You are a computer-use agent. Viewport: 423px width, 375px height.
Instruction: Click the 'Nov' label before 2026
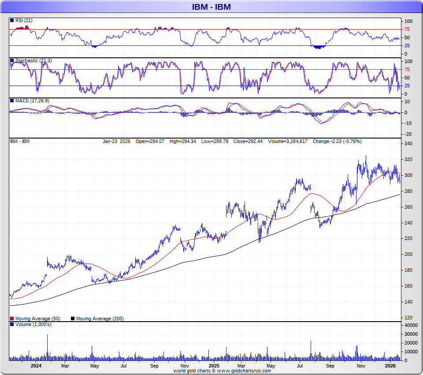361,366
